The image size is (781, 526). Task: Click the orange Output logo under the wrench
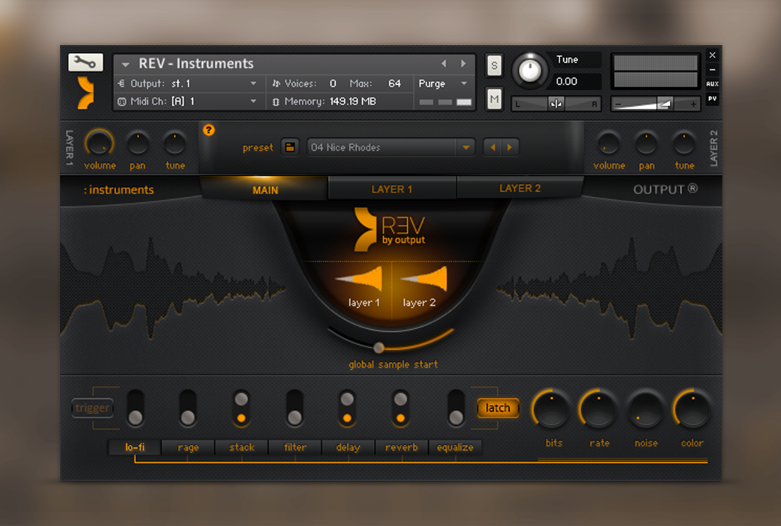pyautogui.click(x=86, y=92)
